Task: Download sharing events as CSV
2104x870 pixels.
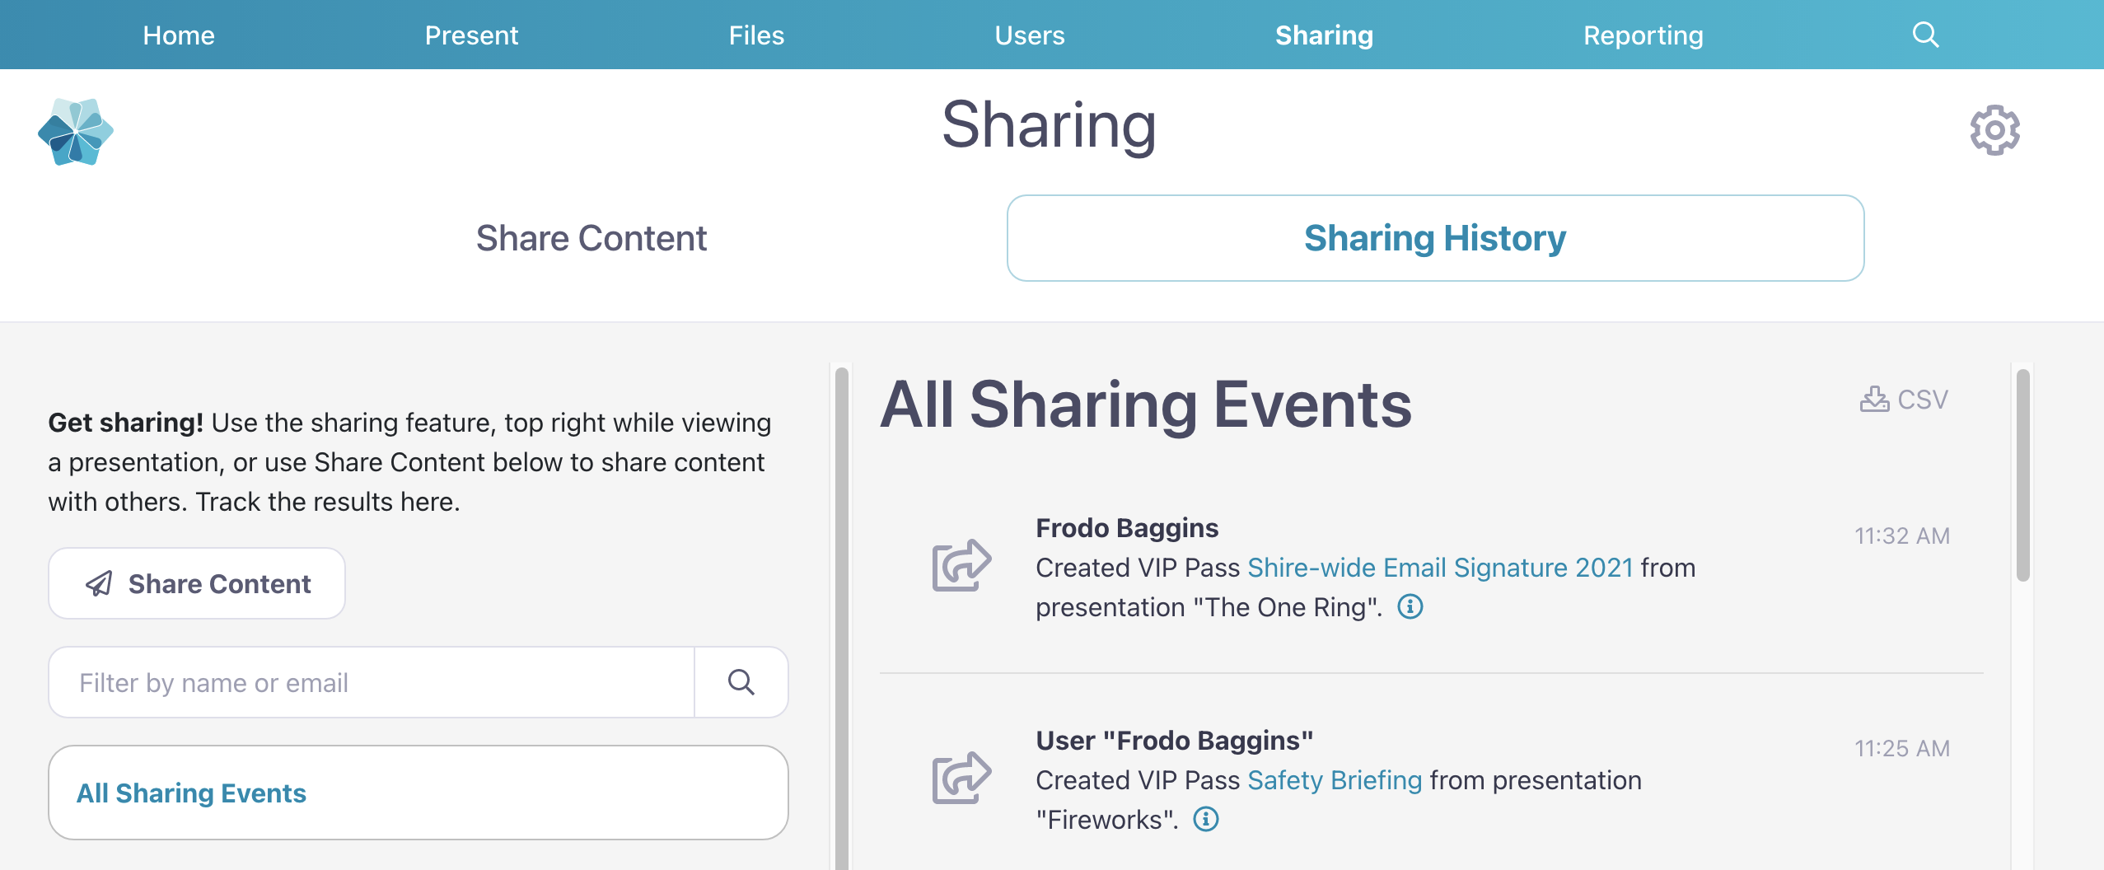Action: click(x=1905, y=400)
